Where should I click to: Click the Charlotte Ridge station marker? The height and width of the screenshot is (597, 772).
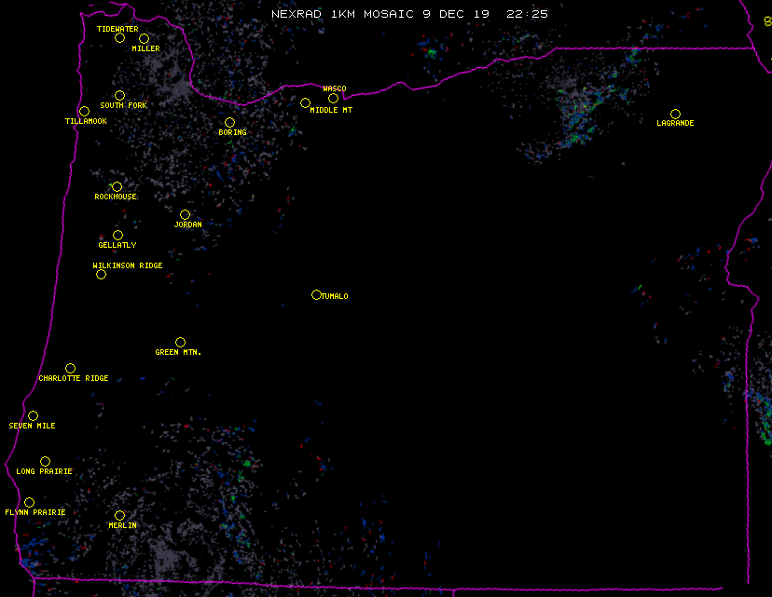(70, 368)
